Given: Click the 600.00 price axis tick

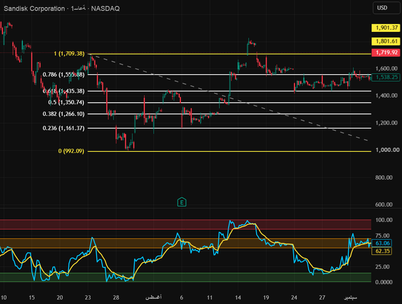Looking at the screenshot, I should click(384, 204).
